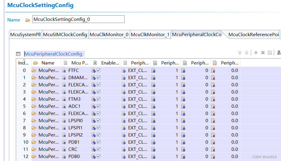Open folder icon in the FTM3 row
Viewport: 281px width, 161px height.
(34, 99)
